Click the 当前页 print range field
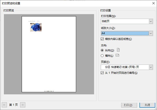Viewport: 157px width, 110px height. pyautogui.click(x=125, y=21)
